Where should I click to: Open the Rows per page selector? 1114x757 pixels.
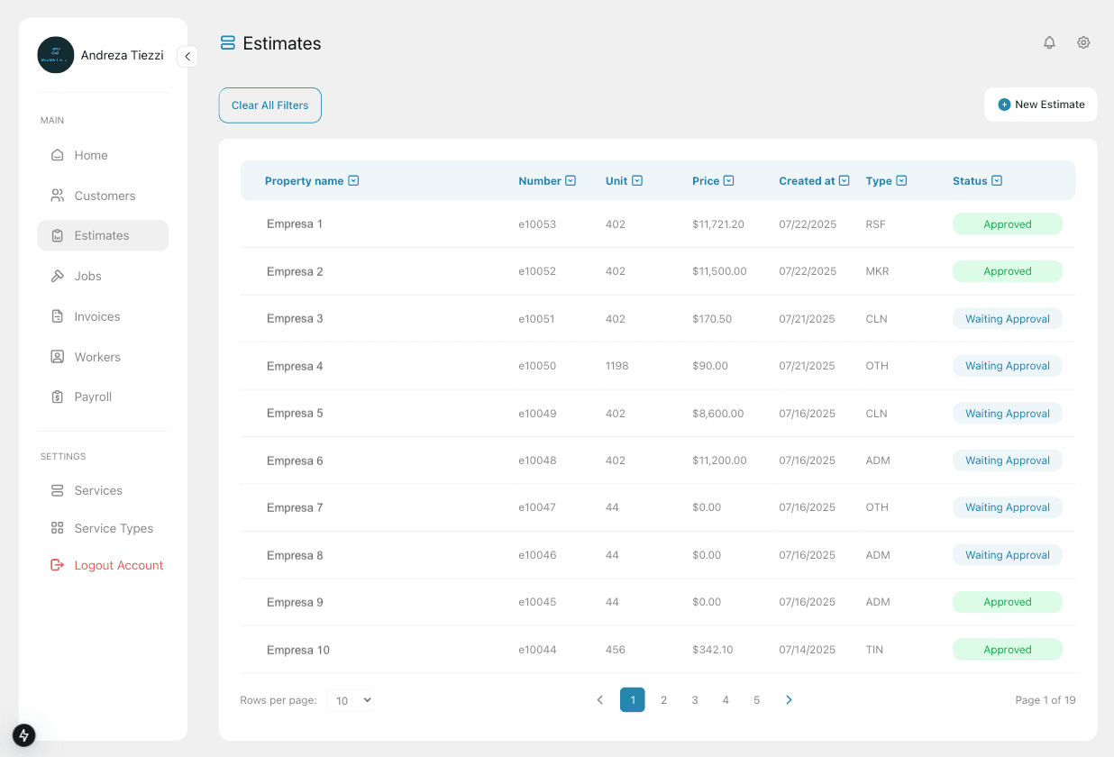point(351,700)
